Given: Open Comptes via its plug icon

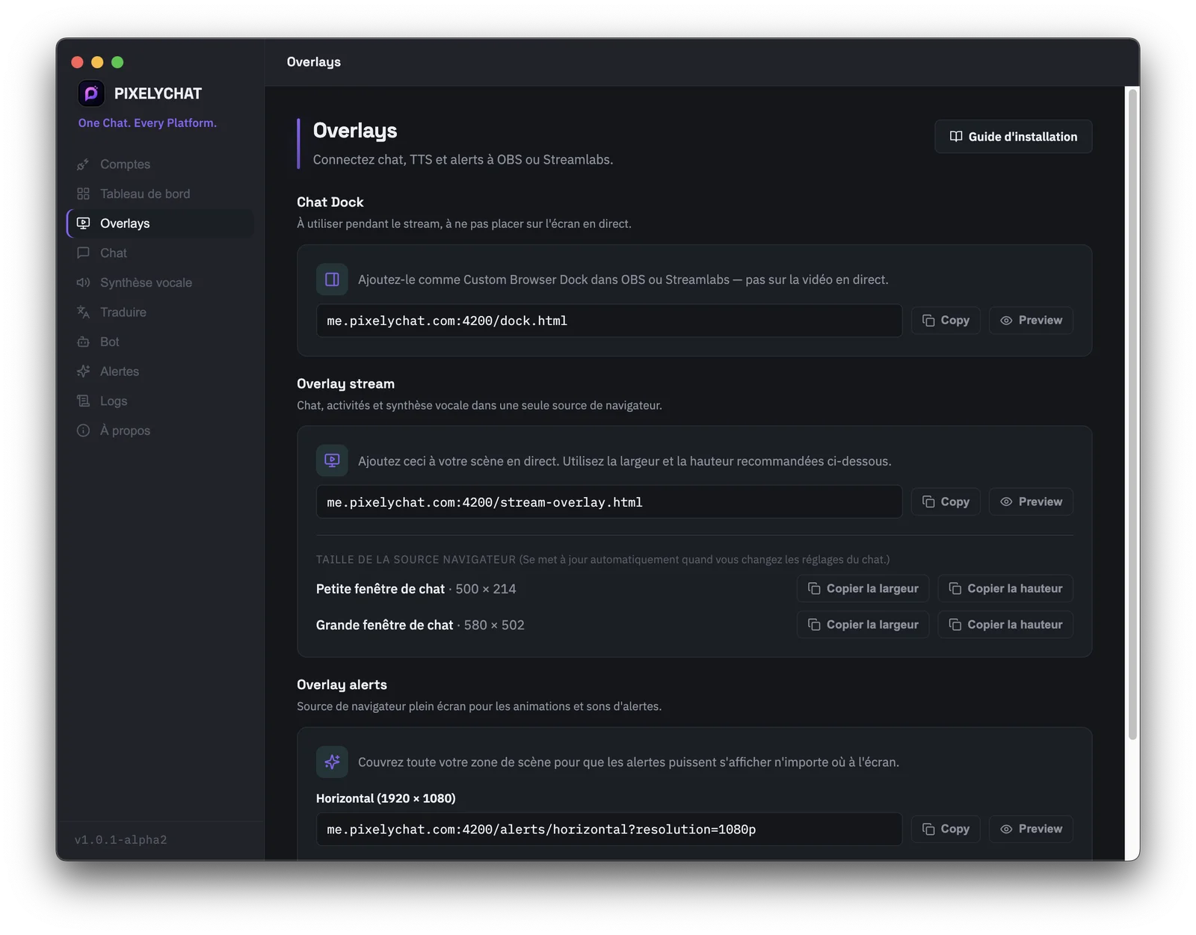Looking at the screenshot, I should (83, 164).
